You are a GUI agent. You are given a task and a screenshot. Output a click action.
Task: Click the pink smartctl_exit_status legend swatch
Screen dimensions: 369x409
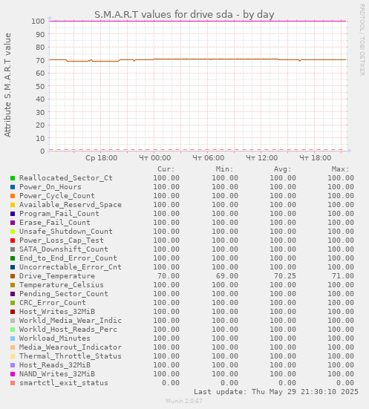click(x=13, y=383)
